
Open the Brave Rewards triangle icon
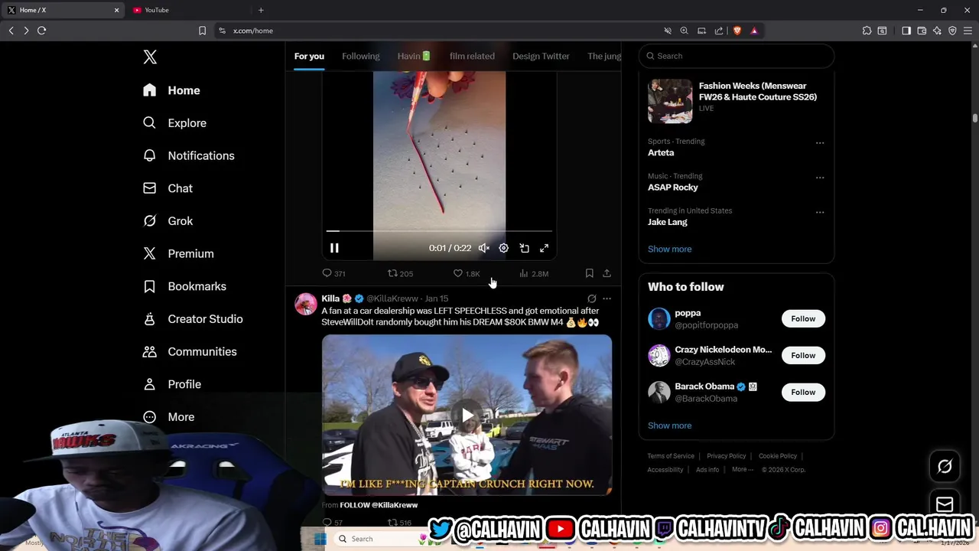coord(754,31)
